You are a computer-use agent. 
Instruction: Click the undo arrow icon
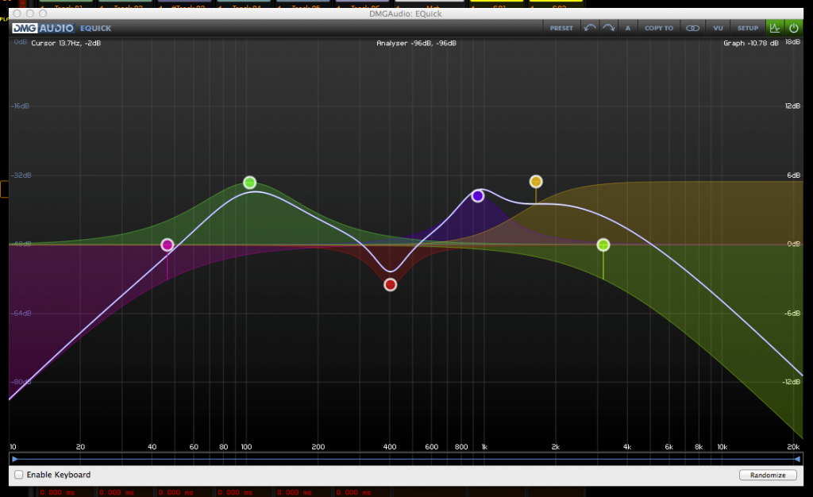tap(589, 28)
